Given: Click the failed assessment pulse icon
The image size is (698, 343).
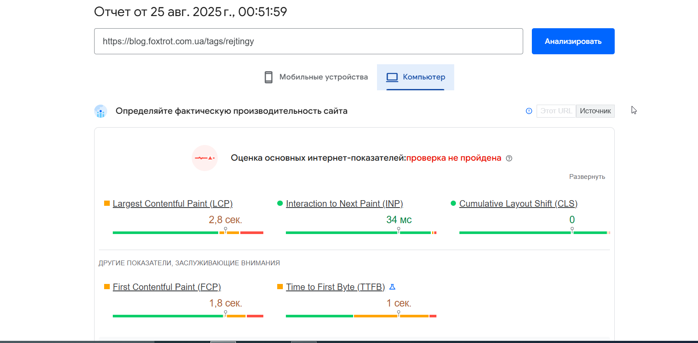Looking at the screenshot, I should 205,158.
